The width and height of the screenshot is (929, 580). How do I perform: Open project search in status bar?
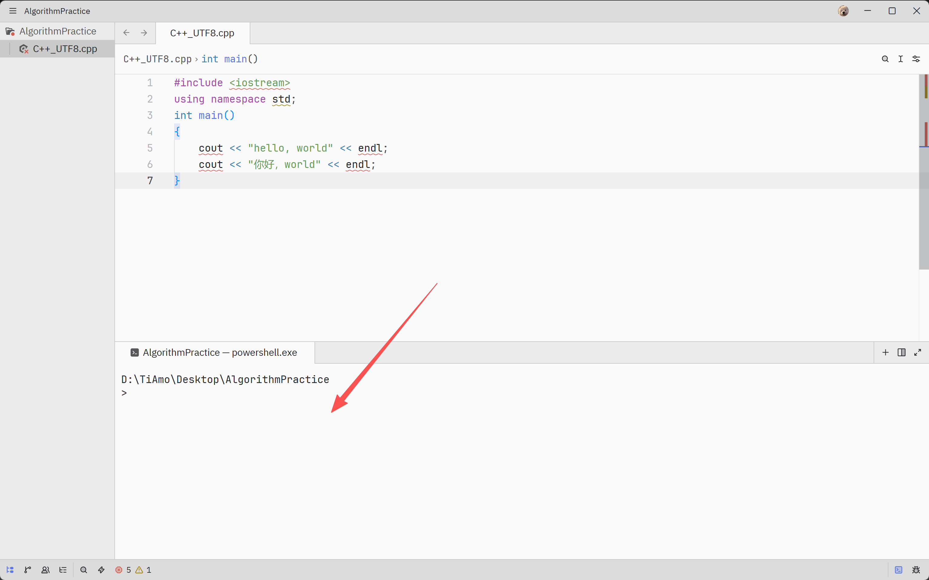[x=84, y=570]
